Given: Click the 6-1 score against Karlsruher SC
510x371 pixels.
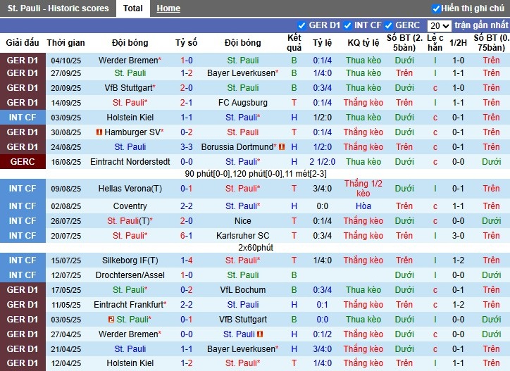Looking at the screenshot, I should click(186, 236).
